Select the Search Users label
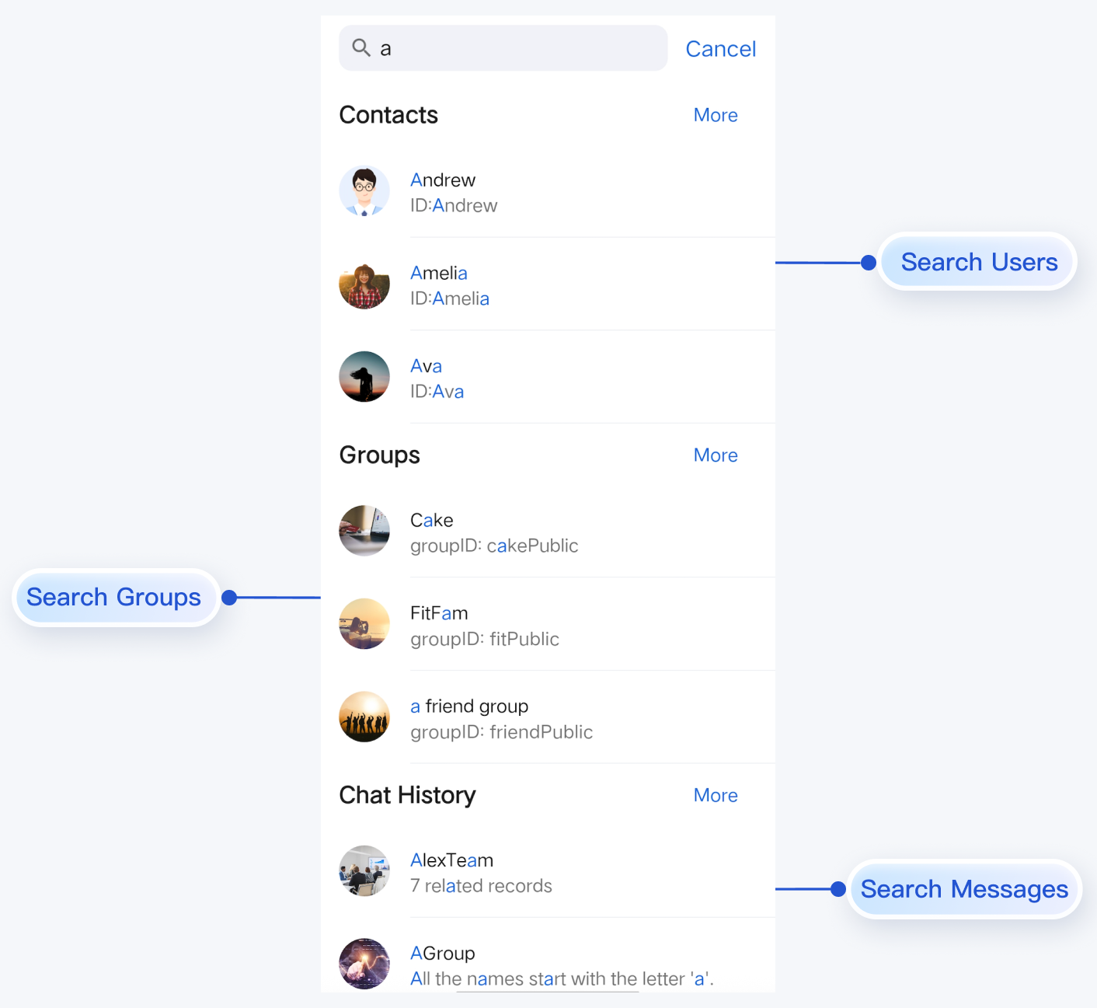The height and width of the screenshot is (1008, 1097). tap(978, 262)
